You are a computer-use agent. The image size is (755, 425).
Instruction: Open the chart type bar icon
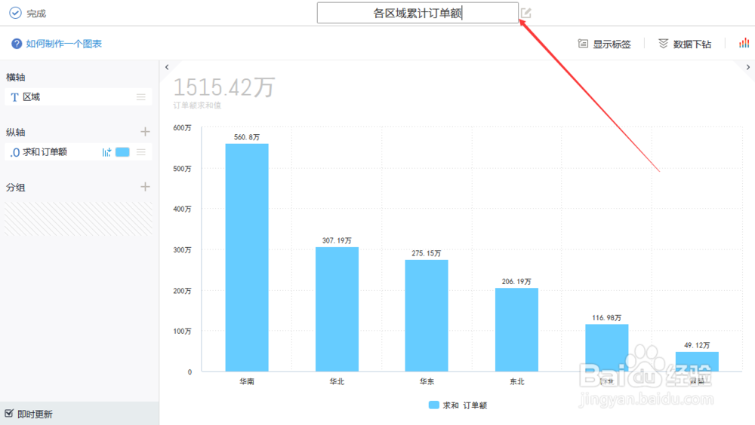[x=744, y=43]
